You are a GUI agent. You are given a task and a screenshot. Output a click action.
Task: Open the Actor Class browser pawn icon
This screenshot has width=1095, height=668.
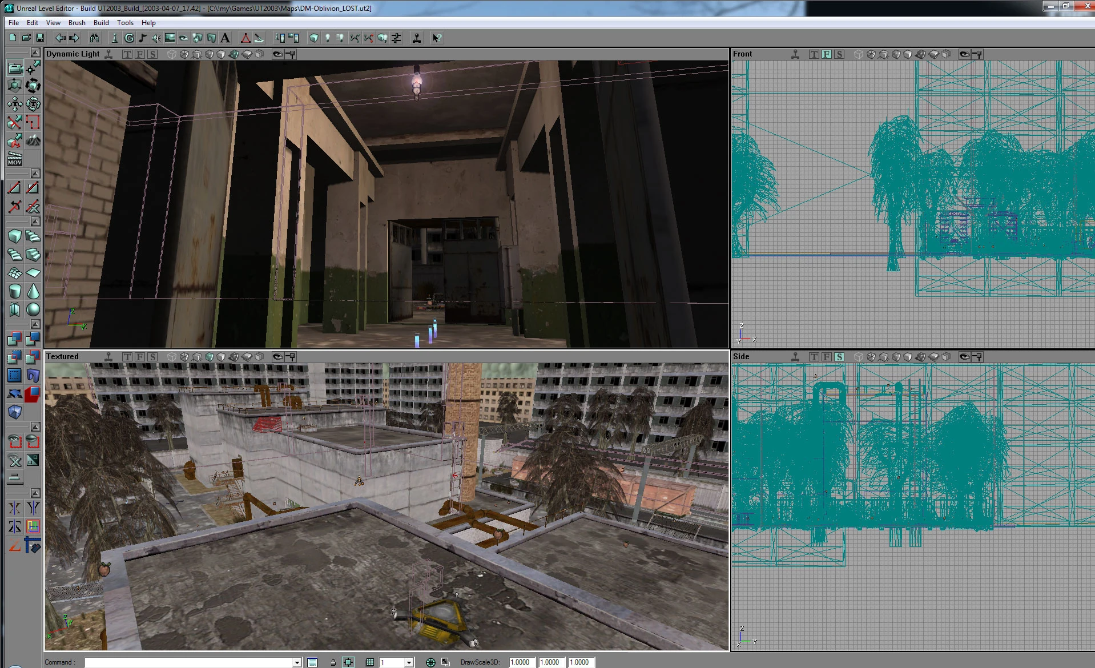point(115,38)
